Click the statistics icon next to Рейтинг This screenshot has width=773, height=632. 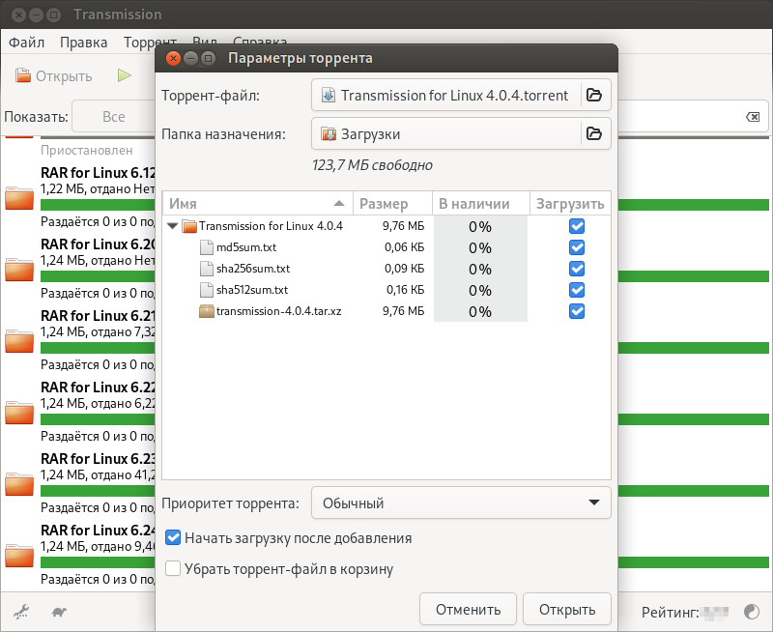(752, 612)
